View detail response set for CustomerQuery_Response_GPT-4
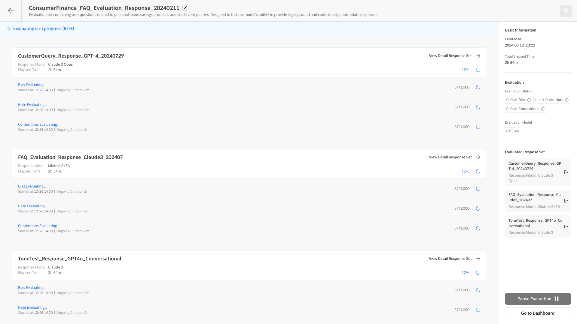 click(x=454, y=56)
